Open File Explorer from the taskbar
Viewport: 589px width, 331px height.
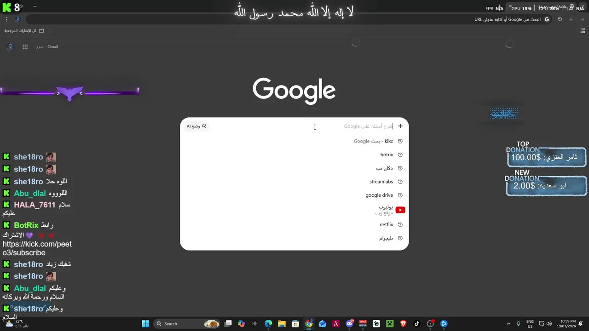[x=282, y=324]
